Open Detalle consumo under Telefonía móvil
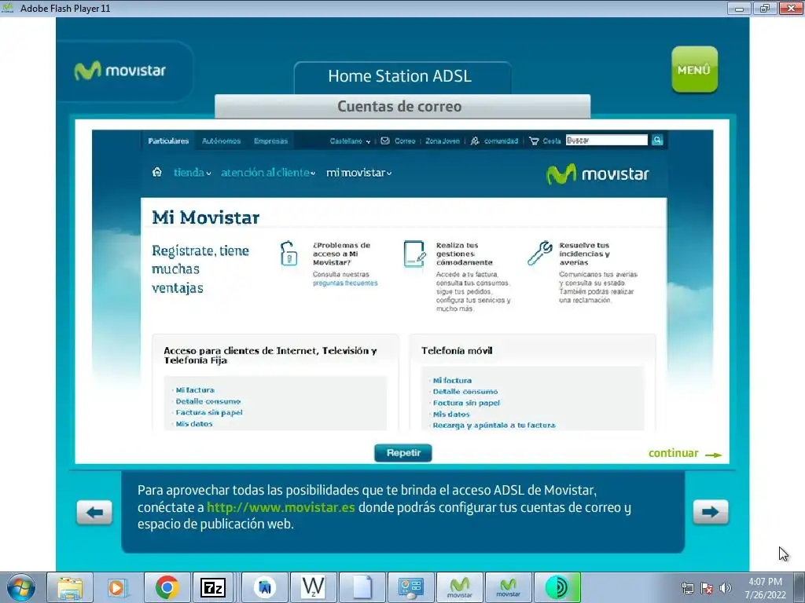805x603 pixels. pyautogui.click(x=465, y=392)
